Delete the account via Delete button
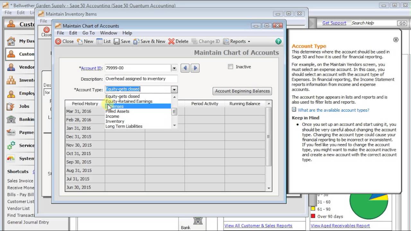The height and width of the screenshot is (231, 411). (178, 41)
